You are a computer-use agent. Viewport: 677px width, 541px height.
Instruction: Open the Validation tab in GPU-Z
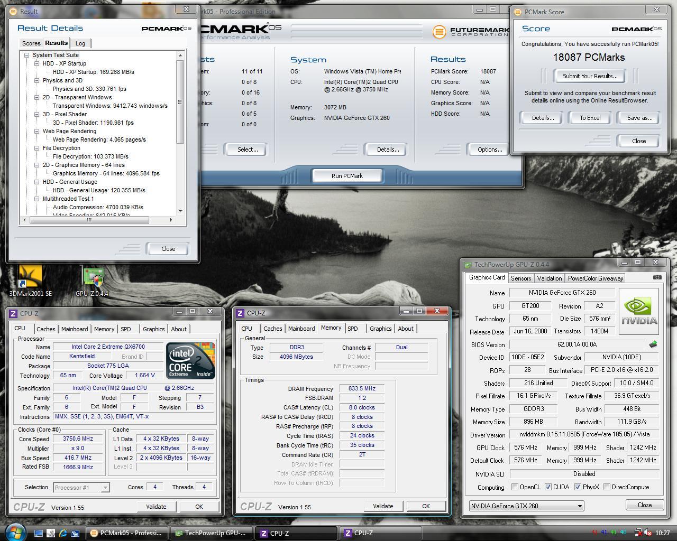tap(549, 278)
